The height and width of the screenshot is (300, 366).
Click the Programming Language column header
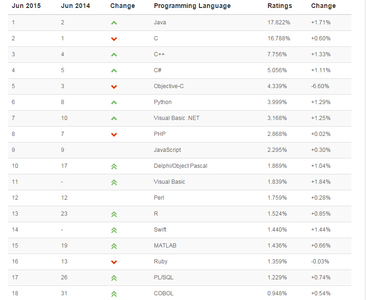click(x=192, y=6)
